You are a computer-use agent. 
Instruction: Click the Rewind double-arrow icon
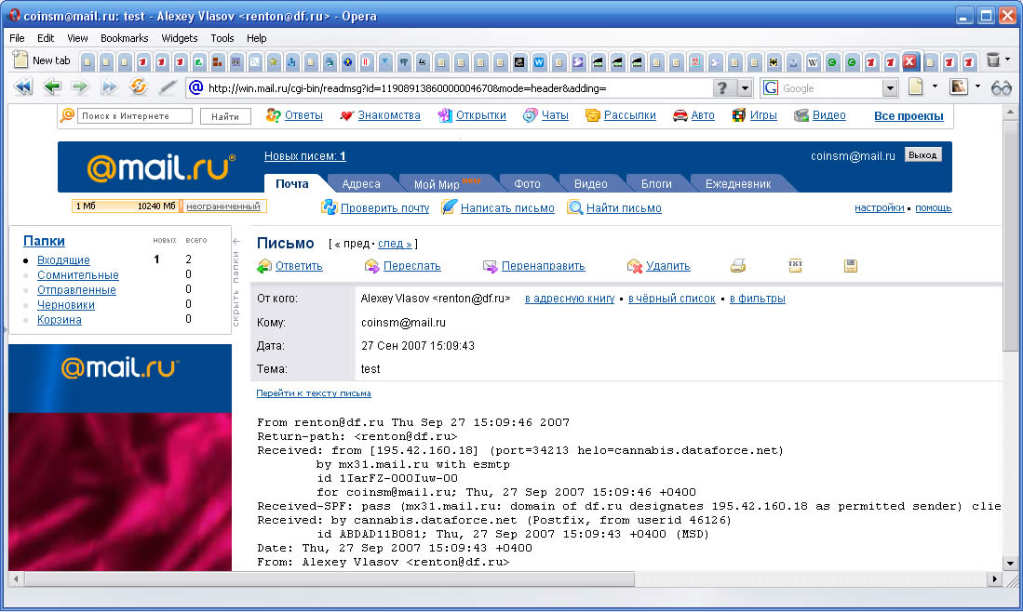(23, 87)
